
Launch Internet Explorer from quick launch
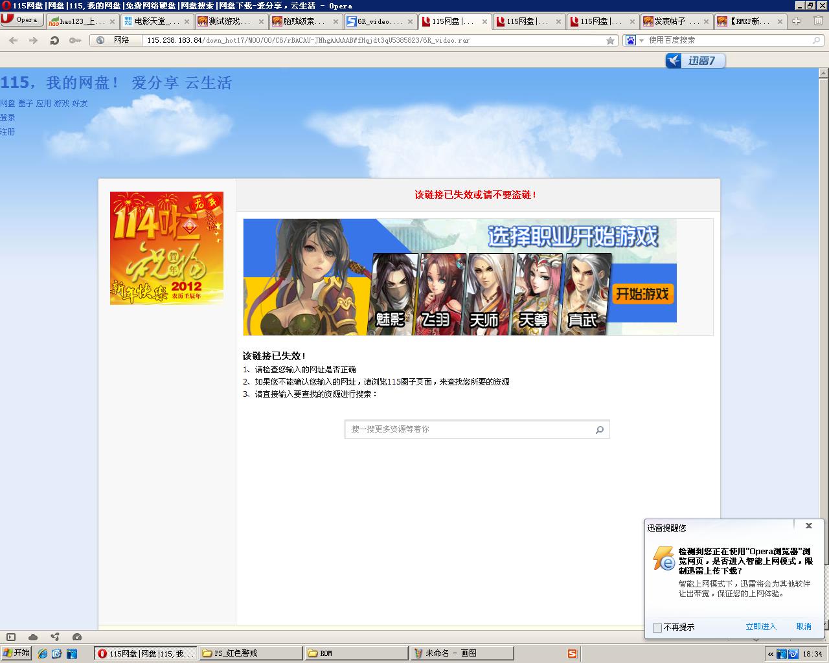point(43,654)
